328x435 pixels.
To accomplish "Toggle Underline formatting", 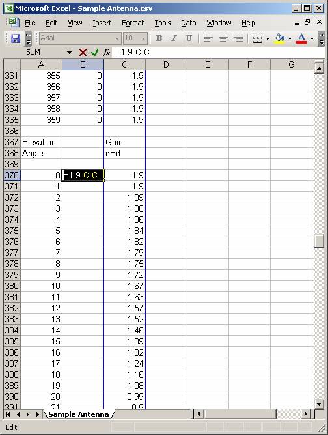I will point(189,38).
